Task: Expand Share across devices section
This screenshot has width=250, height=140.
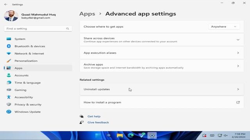Action: pyautogui.click(x=162, y=40)
